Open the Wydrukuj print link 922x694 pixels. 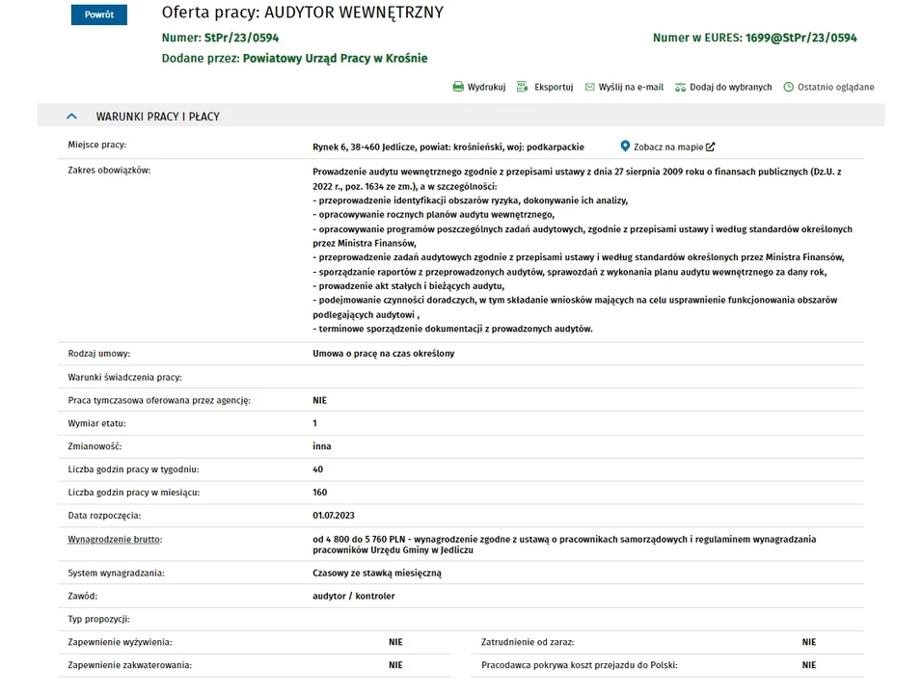coord(486,87)
